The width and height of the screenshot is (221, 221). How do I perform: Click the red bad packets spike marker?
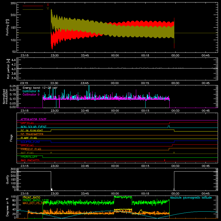point(165,160)
